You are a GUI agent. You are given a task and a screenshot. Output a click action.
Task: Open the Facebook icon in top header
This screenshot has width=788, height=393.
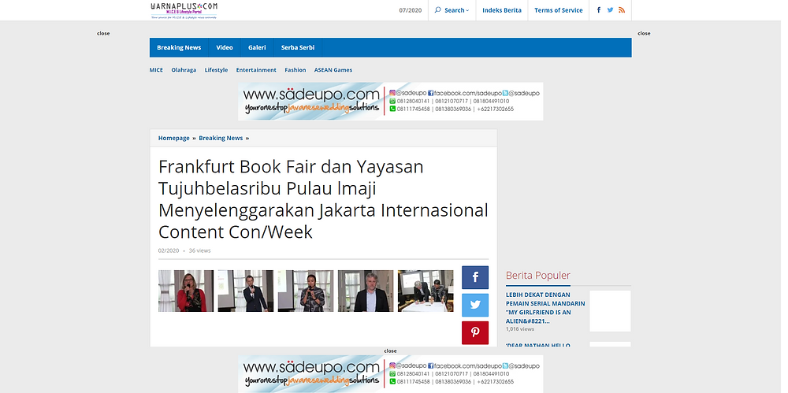click(599, 10)
